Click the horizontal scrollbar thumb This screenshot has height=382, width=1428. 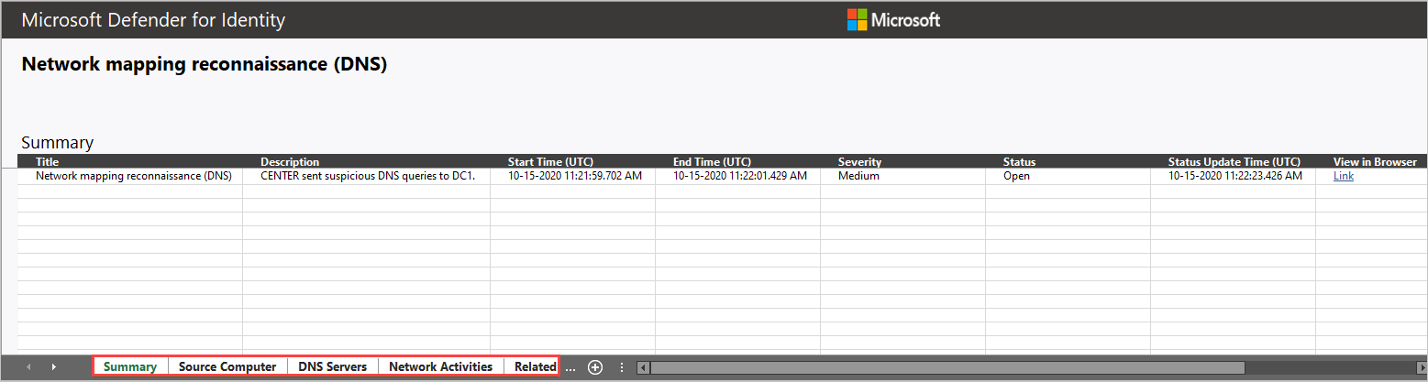click(947, 367)
